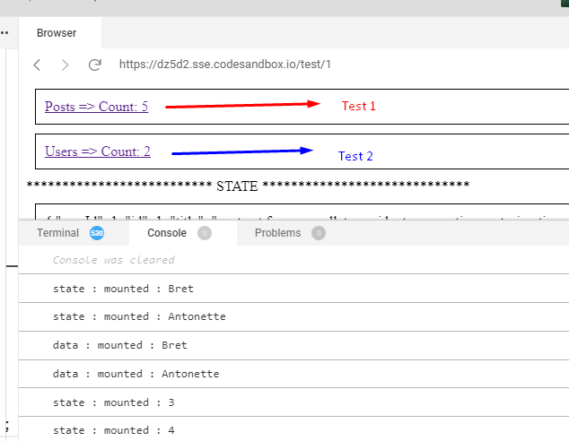Go back using the browser back arrow
The image size is (569, 441).
coord(37,65)
